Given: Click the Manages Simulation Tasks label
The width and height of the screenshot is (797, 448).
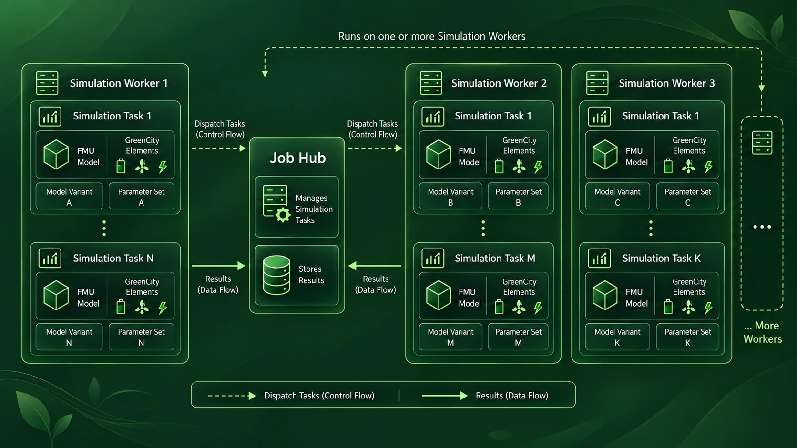Looking at the screenshot, I should click(314, 209).
